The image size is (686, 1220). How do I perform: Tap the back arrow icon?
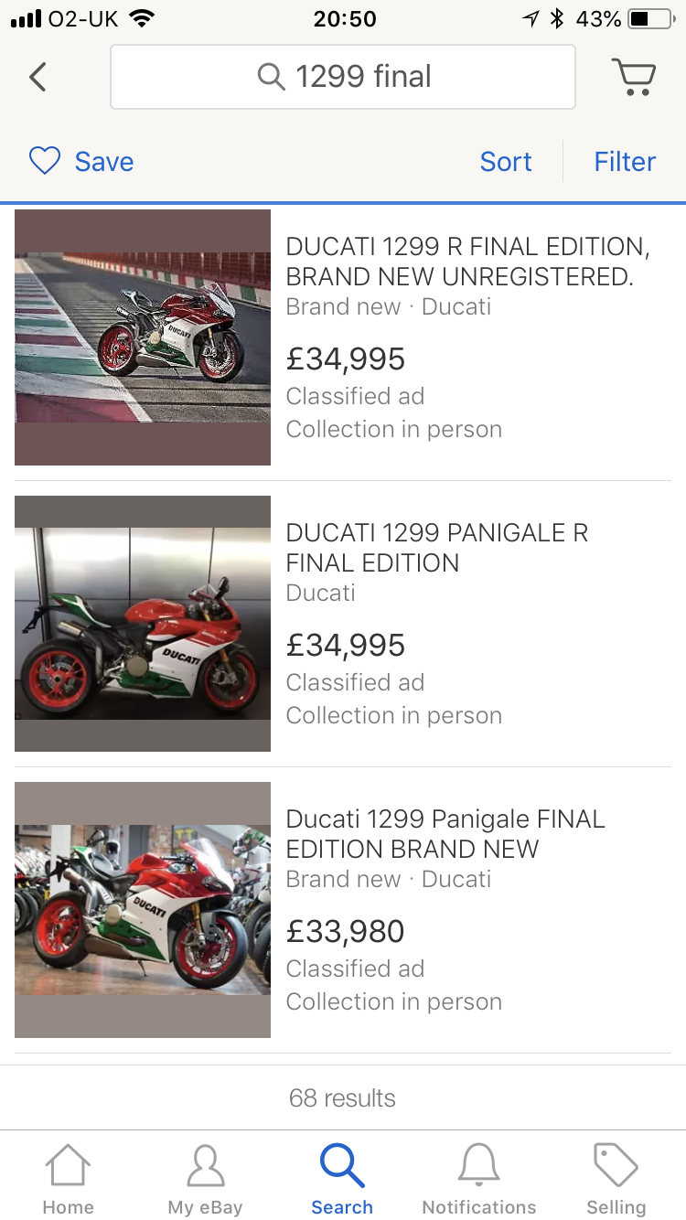(38, 77)
